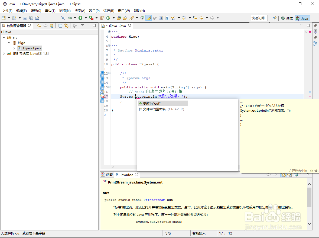Viewport: 319px width, 238px height.
Task: Click the Next Annotation arrow icon
Action: 173,18
